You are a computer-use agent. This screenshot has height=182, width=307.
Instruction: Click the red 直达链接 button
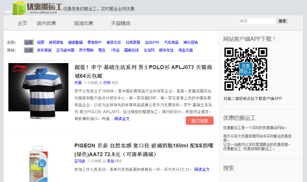(x=199, y=121)
